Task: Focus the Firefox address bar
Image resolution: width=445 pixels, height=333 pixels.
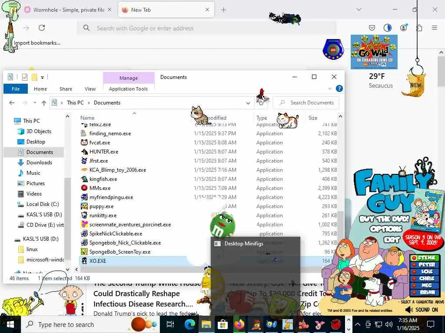Action: (207, 28)
